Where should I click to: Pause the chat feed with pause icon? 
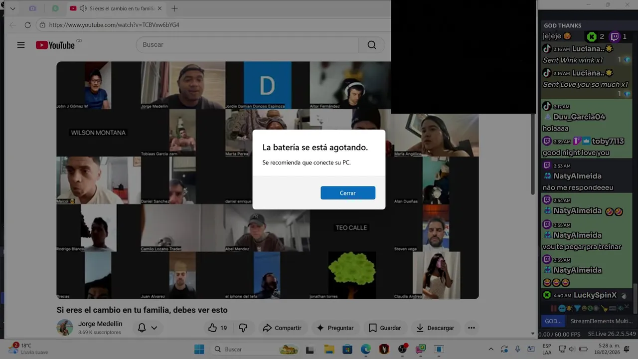click(x=554, y=308)
